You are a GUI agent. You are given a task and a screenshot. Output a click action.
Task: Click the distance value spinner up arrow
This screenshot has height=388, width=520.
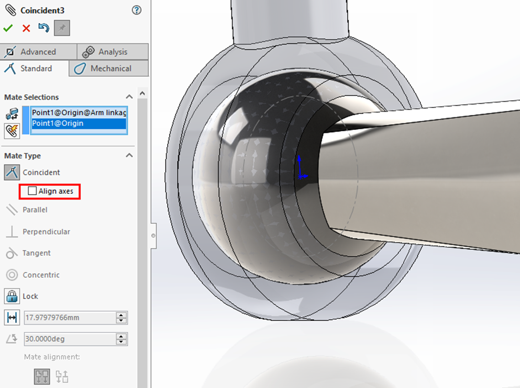tap(122, 315)
